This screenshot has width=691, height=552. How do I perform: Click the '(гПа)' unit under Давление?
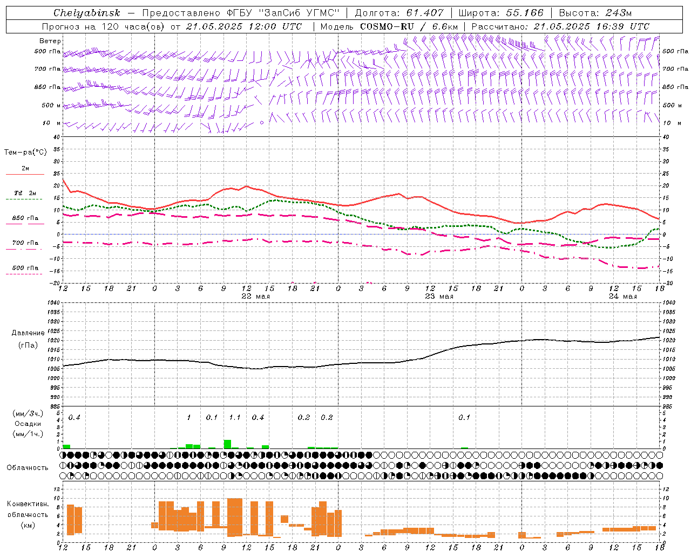pos(28,346)
